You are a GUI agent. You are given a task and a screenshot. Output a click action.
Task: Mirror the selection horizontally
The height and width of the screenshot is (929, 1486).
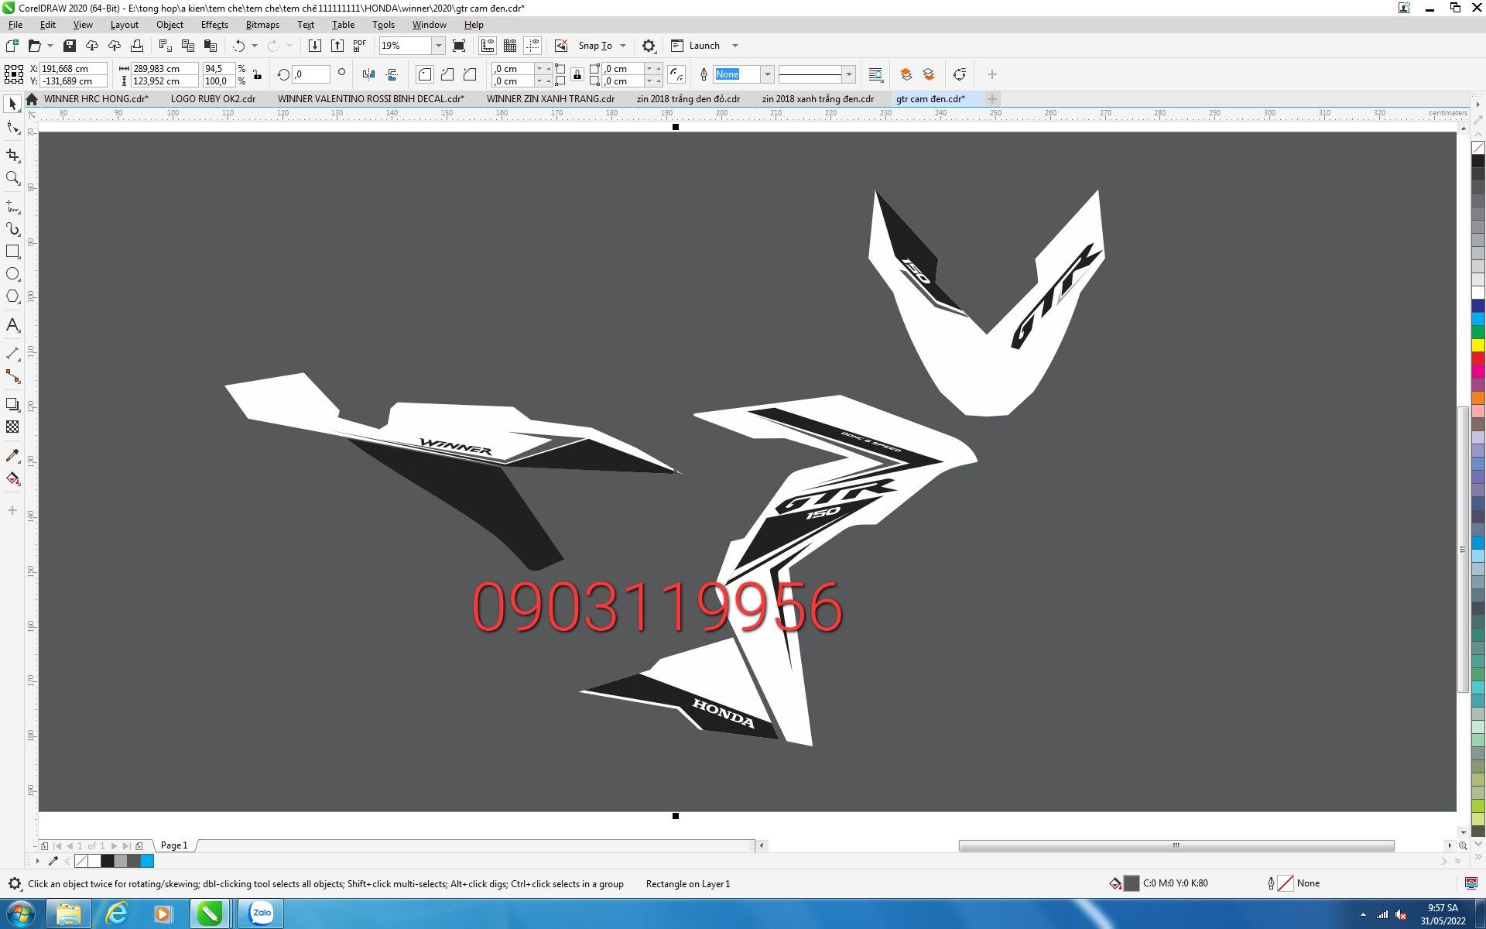(369, 74)
